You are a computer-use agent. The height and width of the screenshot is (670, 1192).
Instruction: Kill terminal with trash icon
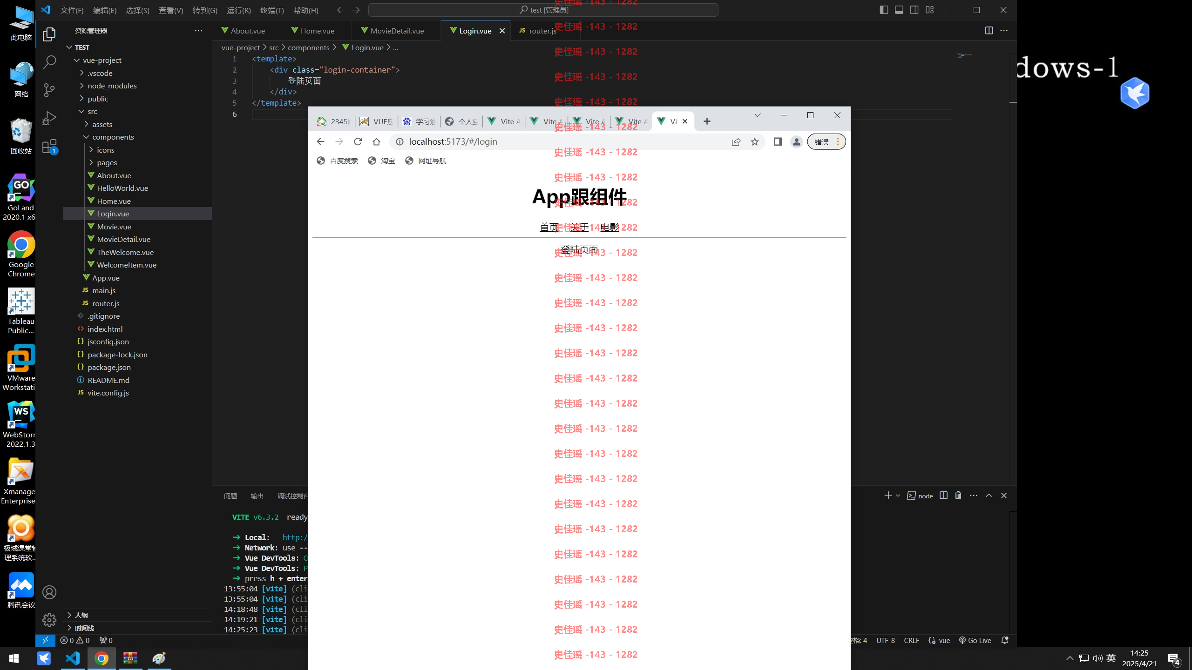[958, 496]
